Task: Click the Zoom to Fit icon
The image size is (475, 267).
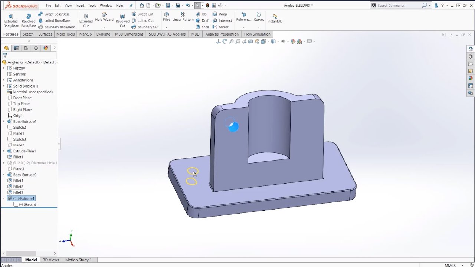Action: pyautogui.click(x=231, y=42)
